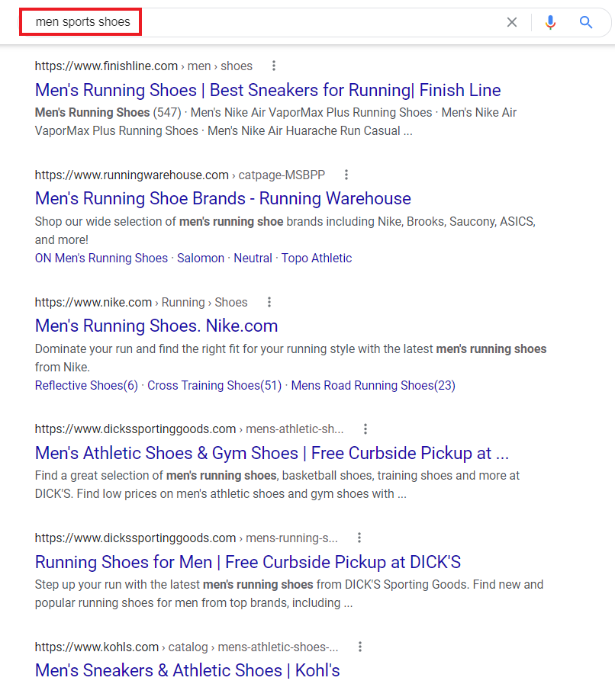The height and width of the screenshot is (684, 615).
Task: Open Men's Athletic Shoes & Gym Shoes result
Action: (x=272, y=453)
